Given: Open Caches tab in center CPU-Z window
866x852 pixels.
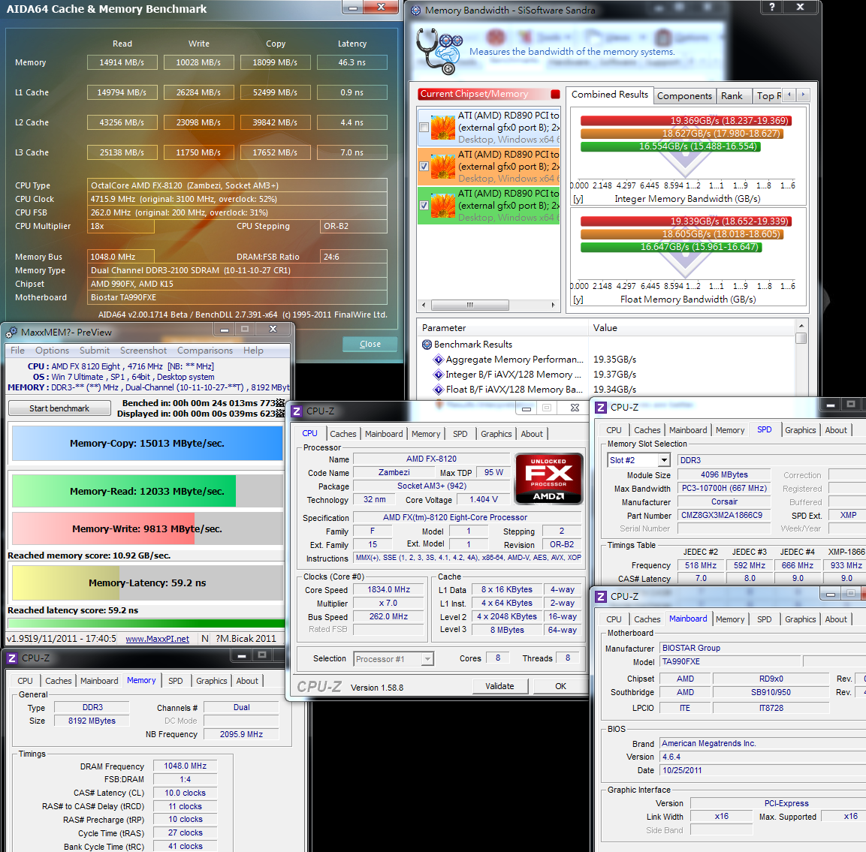Looking at the screenshot, I should pyautogui.click(x=343, y=434).
